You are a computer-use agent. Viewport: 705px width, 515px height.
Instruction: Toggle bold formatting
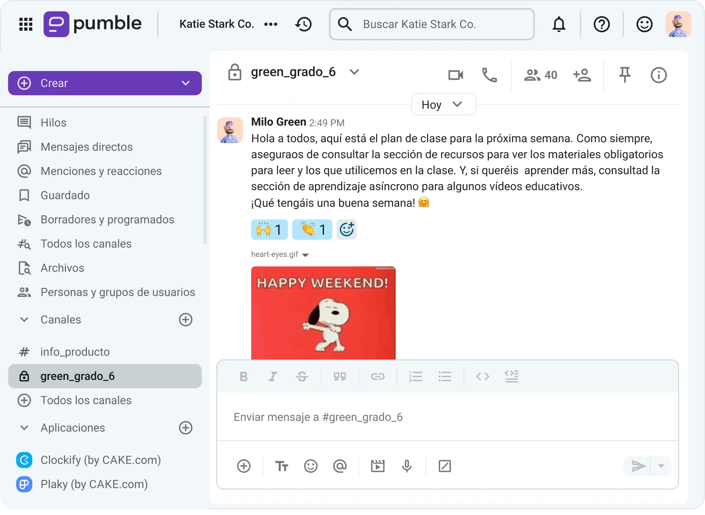[x=244, y=377]
